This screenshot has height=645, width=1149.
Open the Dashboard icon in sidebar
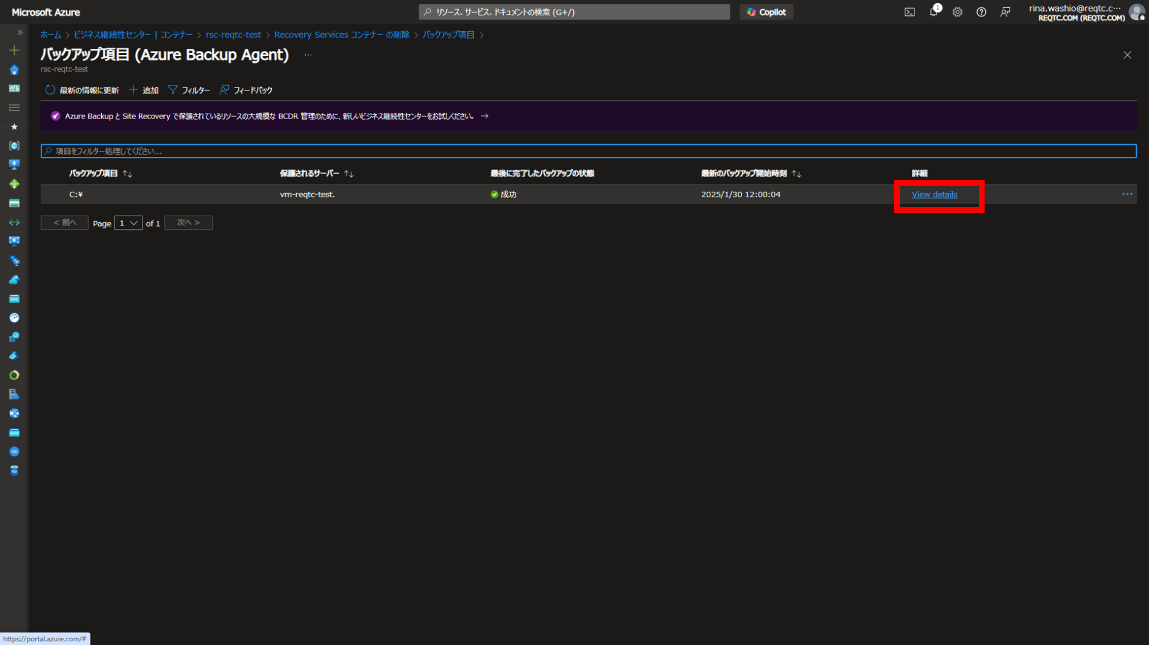14,88
